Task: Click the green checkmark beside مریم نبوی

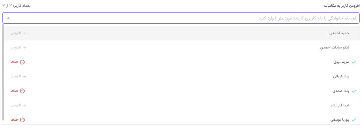Action: click(354, 62)
